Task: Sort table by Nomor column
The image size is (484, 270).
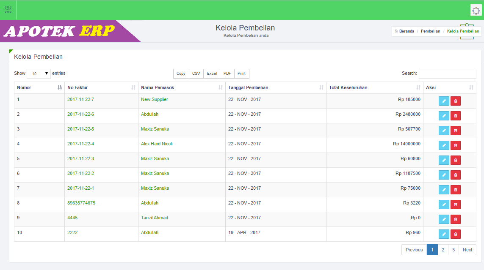Action: pos(39,88)
